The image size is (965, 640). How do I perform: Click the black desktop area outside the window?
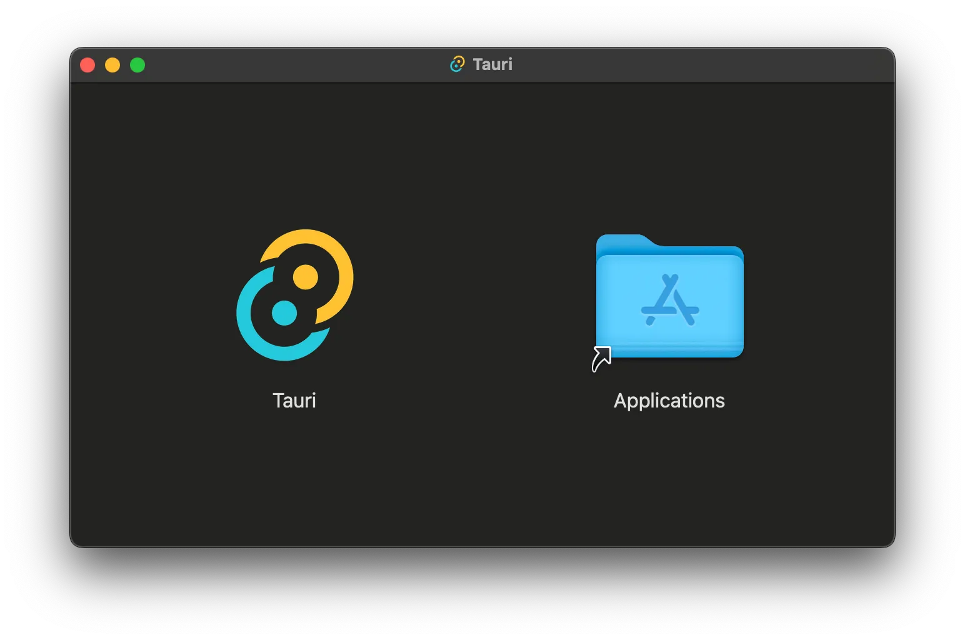pyautogui.click(x=481, y=594)
